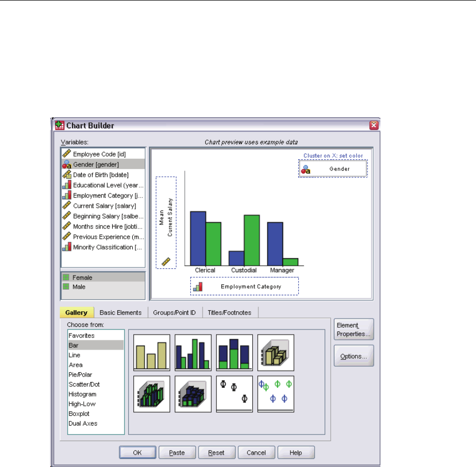Click the Gender icon in cluster drop zone

[x=305, y=170]
